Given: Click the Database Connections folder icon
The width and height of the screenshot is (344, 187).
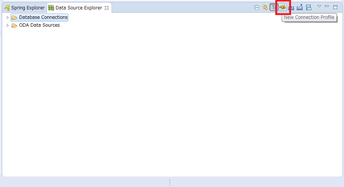Looking at the screenshot, I should click(x=14, y=17).
